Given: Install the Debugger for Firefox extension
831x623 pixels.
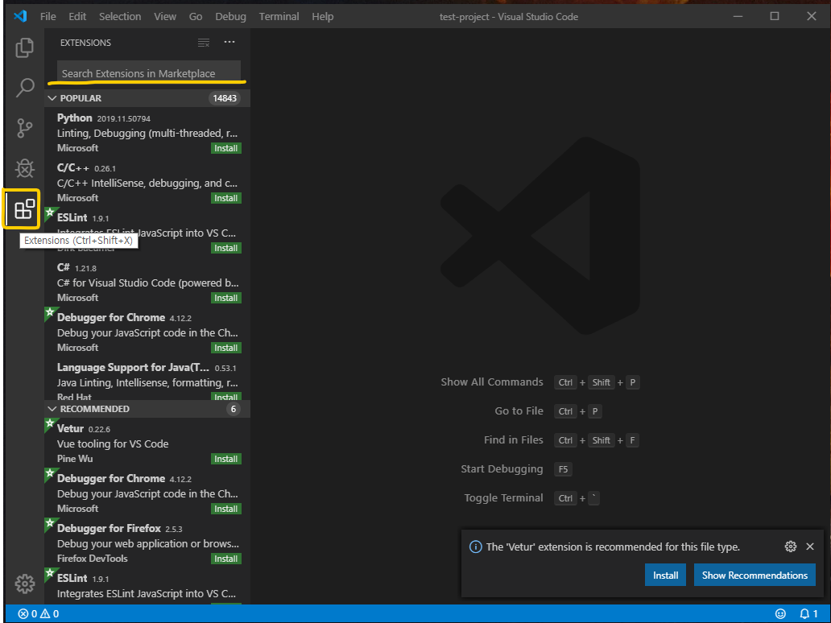Looking at the screenshot, I should [225, 559].
